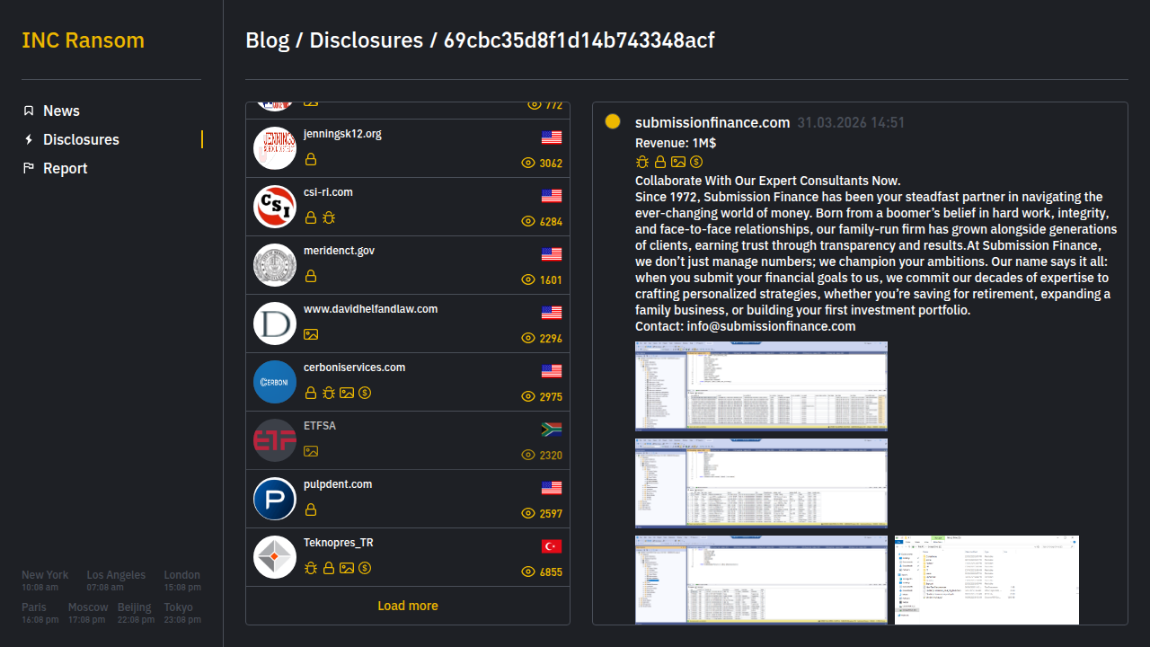Click the South Africa flag on ETFSA

point(552,430)
